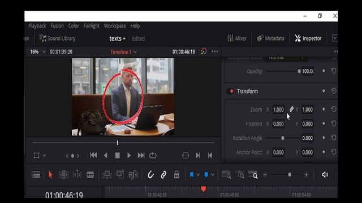This screenshot has width=362, height=203.
Task: Toggle timeline Snapping magnet icon
Action: click(150, 175)
